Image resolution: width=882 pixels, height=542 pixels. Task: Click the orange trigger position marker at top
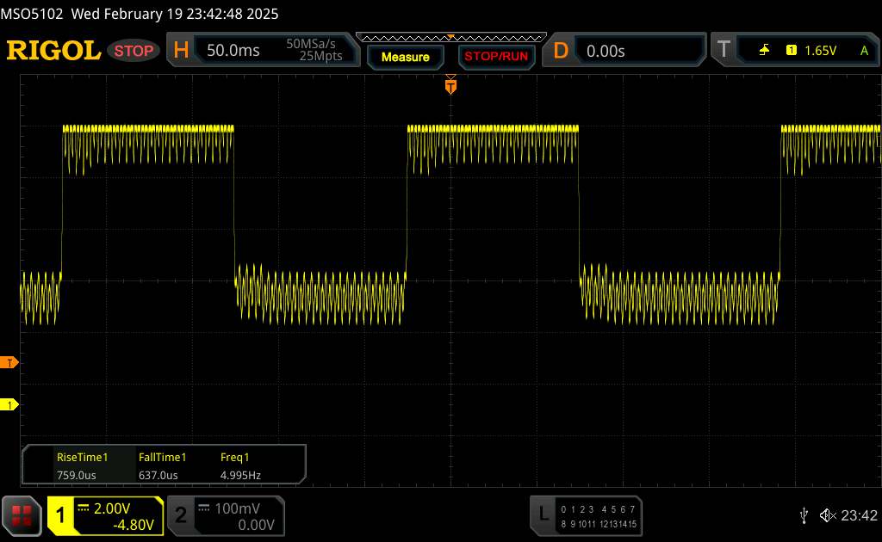pos(450,86)
